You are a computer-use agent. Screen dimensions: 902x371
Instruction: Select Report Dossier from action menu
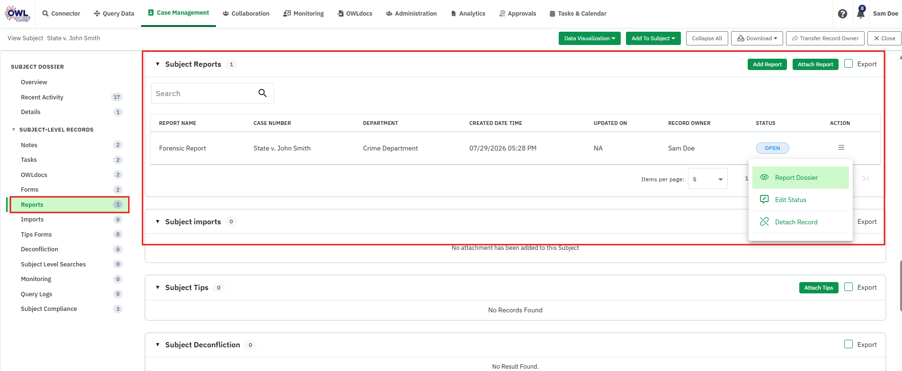tap(801, 177)
